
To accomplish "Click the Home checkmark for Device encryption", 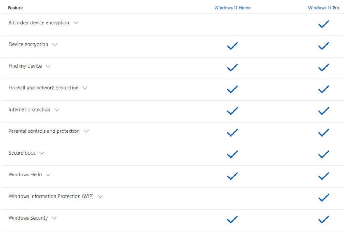I will pyautogui.click(x=232, y=46).
